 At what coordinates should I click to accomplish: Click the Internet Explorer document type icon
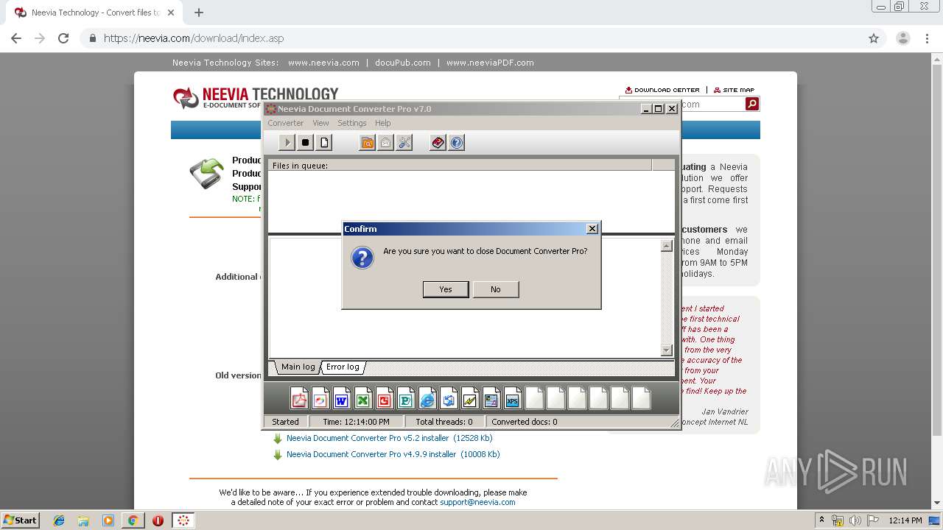427,398
